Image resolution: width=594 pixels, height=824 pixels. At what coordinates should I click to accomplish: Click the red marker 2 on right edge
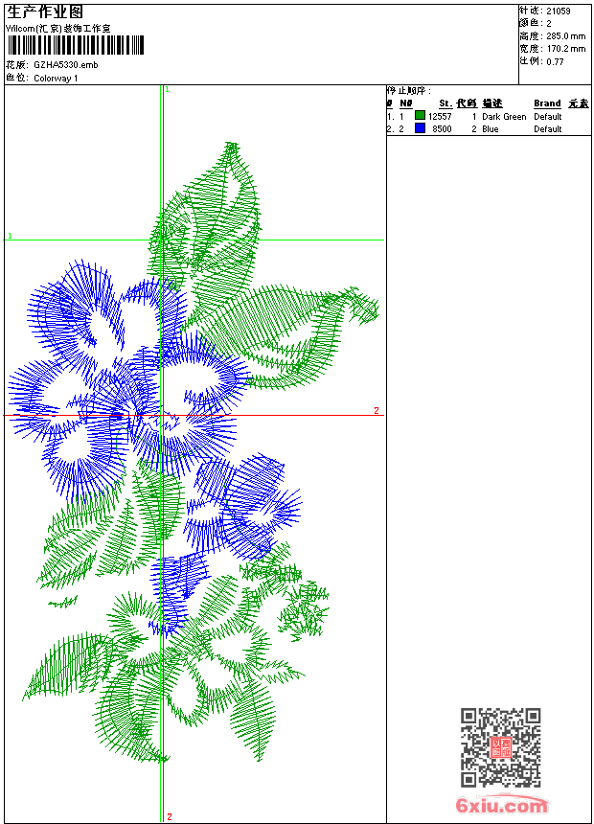(376, 411)
